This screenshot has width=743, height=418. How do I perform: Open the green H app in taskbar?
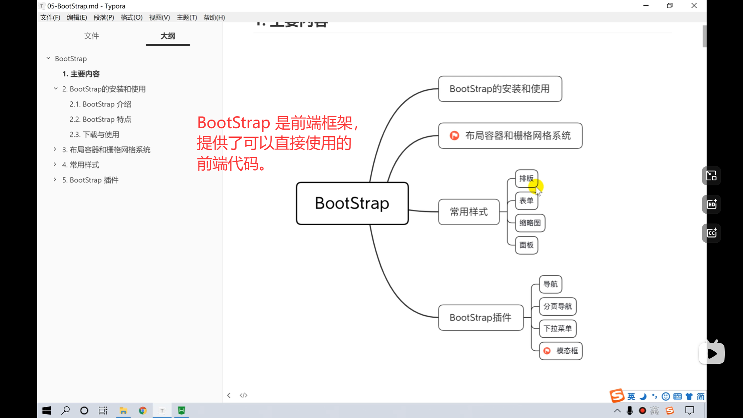coord(181,411)
